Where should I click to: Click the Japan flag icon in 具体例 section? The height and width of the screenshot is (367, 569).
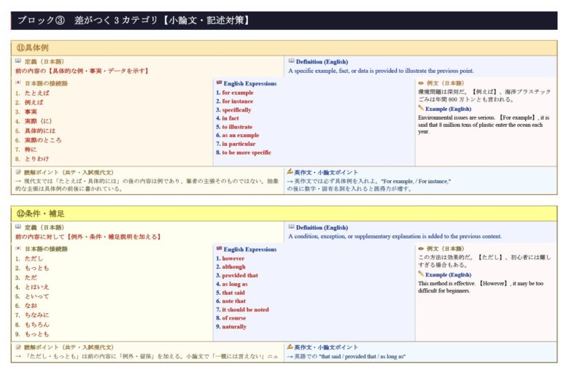tap(18, 83)
